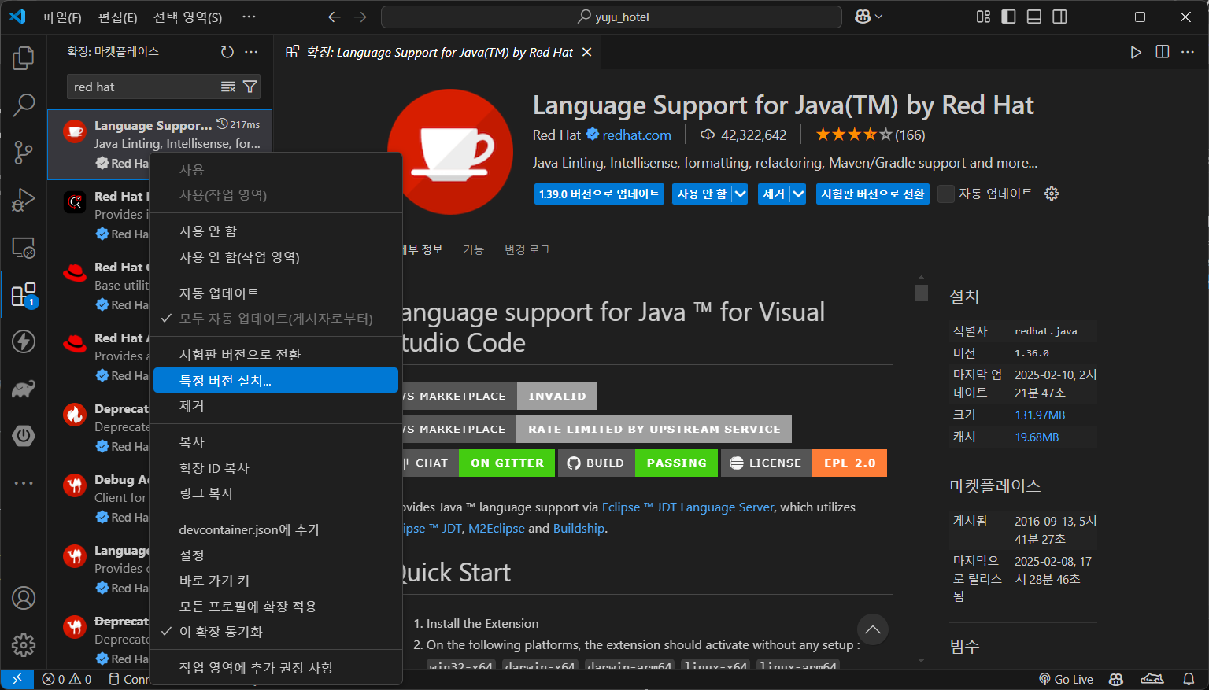Close the Language Support for Java tab
The image size is (1209, 690).
click(x=586, y=52)
